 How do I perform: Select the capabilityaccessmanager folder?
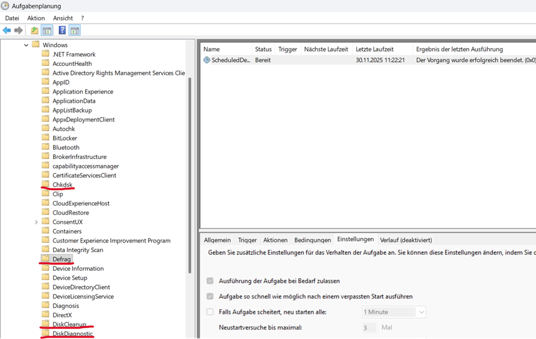tap(86, 166)
